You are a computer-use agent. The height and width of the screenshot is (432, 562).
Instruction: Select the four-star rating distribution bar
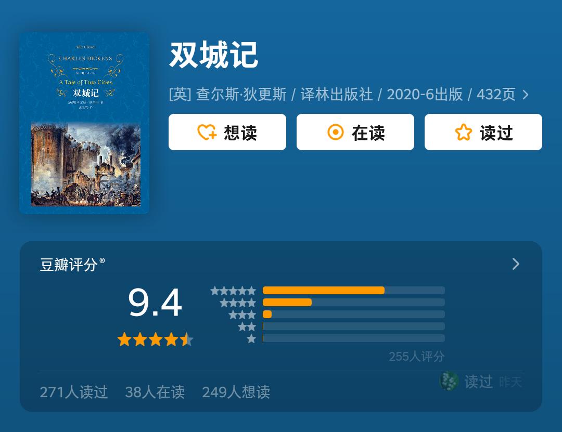(353, 303)
